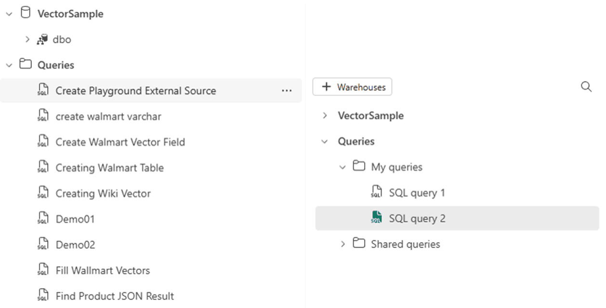This screenshot has height=308, width=606.
Task: Click the Queries folder icon in left tree
Action: [25, 65]
